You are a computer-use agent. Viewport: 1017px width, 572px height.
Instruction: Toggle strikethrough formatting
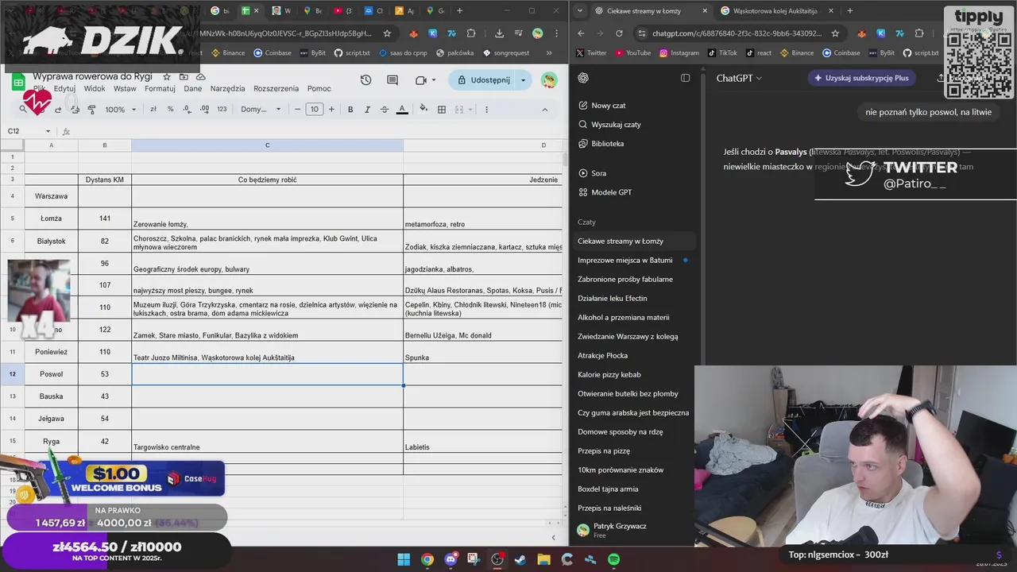coord(385,110)
